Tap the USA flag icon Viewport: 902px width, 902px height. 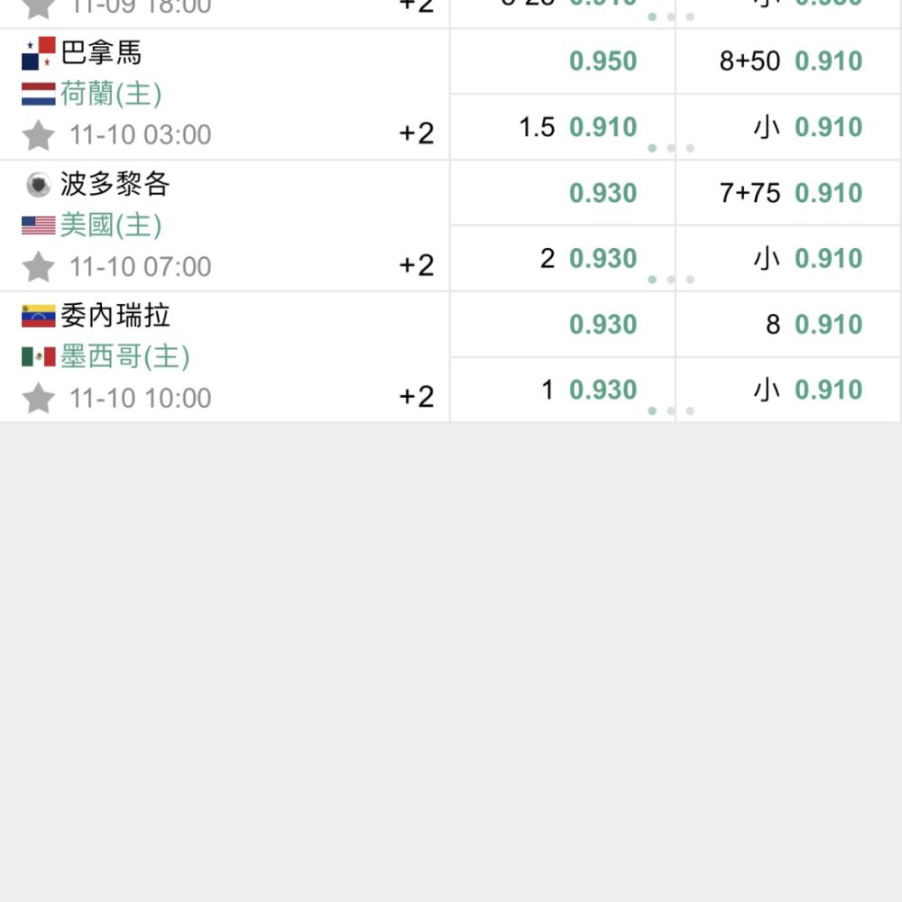pyautogui.click(x=39, y=225)
